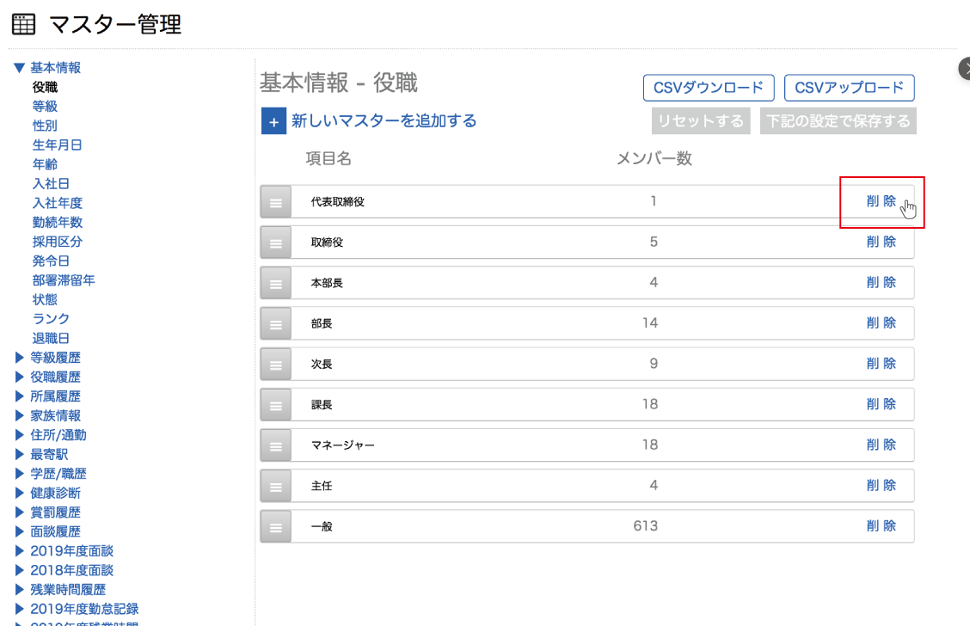Image resolution: width=970 pixels, height=626 pixels.
Task: Click the 下記の設定で保存する button
Action: pos(838,121)
